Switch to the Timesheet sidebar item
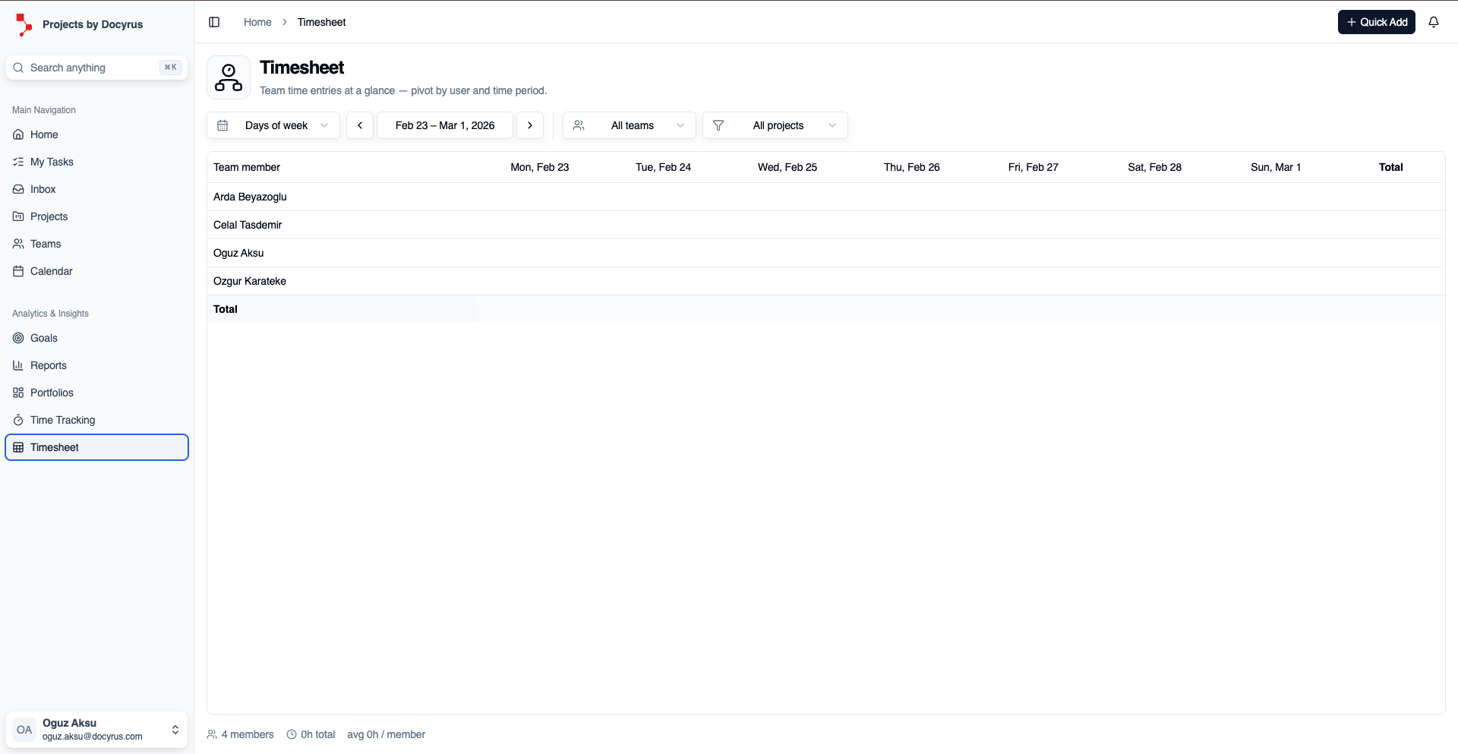 tap(53, 447)
